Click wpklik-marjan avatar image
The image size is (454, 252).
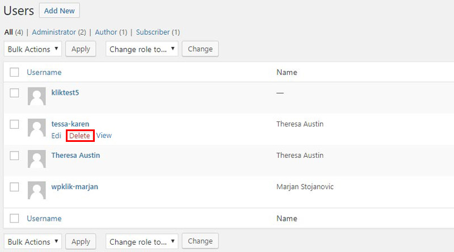(37, 190)
